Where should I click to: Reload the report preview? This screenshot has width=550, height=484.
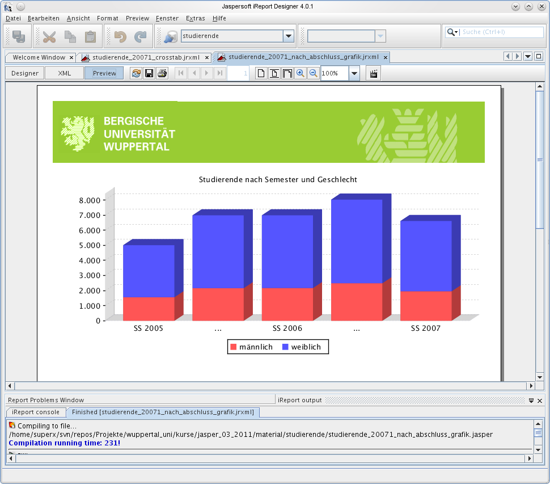(136, 73)
